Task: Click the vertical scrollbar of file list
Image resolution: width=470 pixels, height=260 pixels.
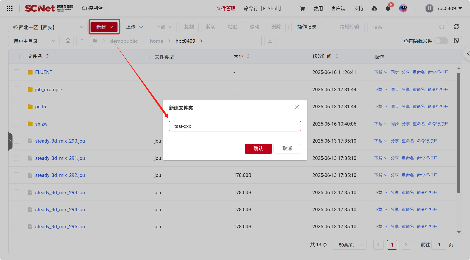Action: 459,132
